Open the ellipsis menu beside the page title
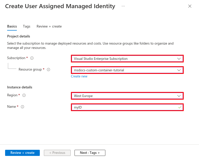The height and width of the screenshot is (161, 199). [123, 6]
